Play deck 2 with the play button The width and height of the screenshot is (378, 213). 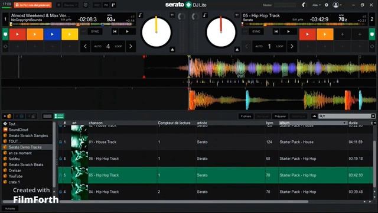pos(289,31)
